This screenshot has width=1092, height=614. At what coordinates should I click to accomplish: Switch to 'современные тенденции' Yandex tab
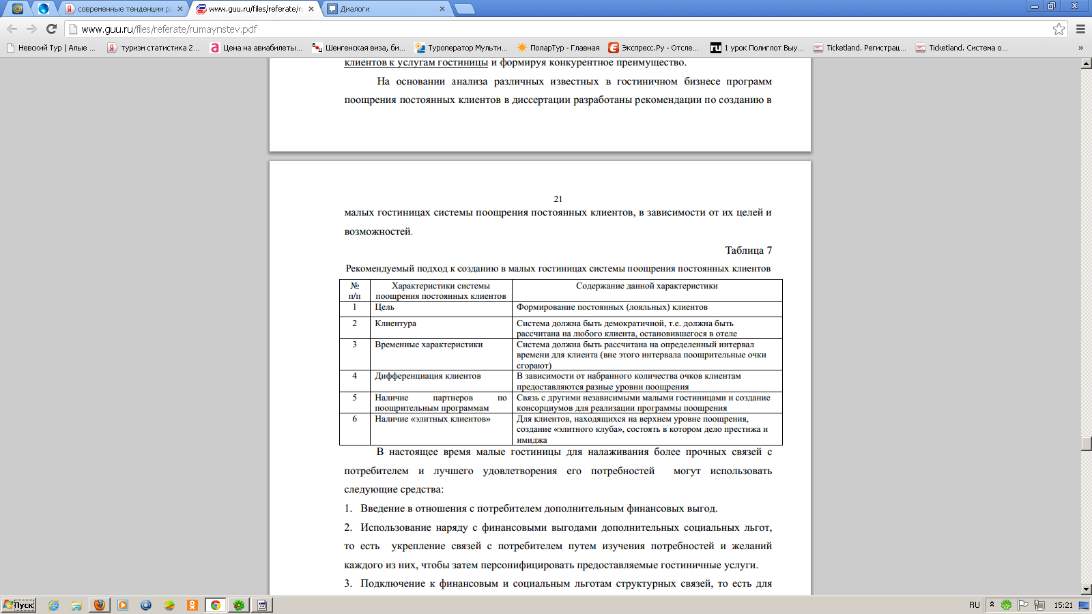pos(123,9)
